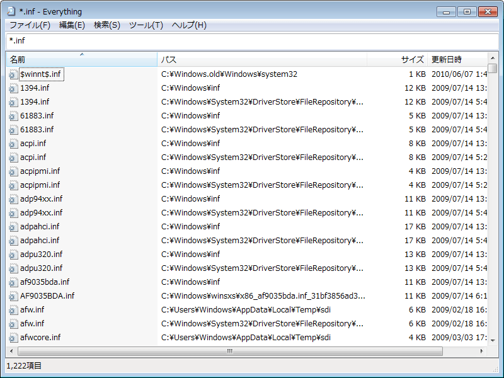Select acpi.inf located in C:¥Windows¥inf
The width and height of the screenshot is (504, 378).
tap(33, 144)
